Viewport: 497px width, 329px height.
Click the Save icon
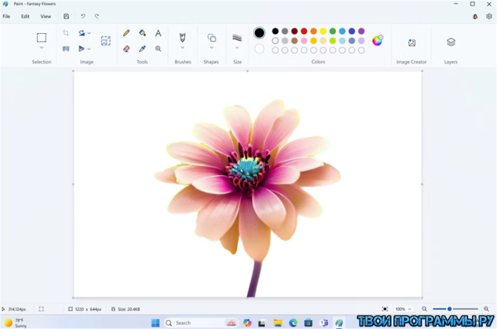click(66, 17)
